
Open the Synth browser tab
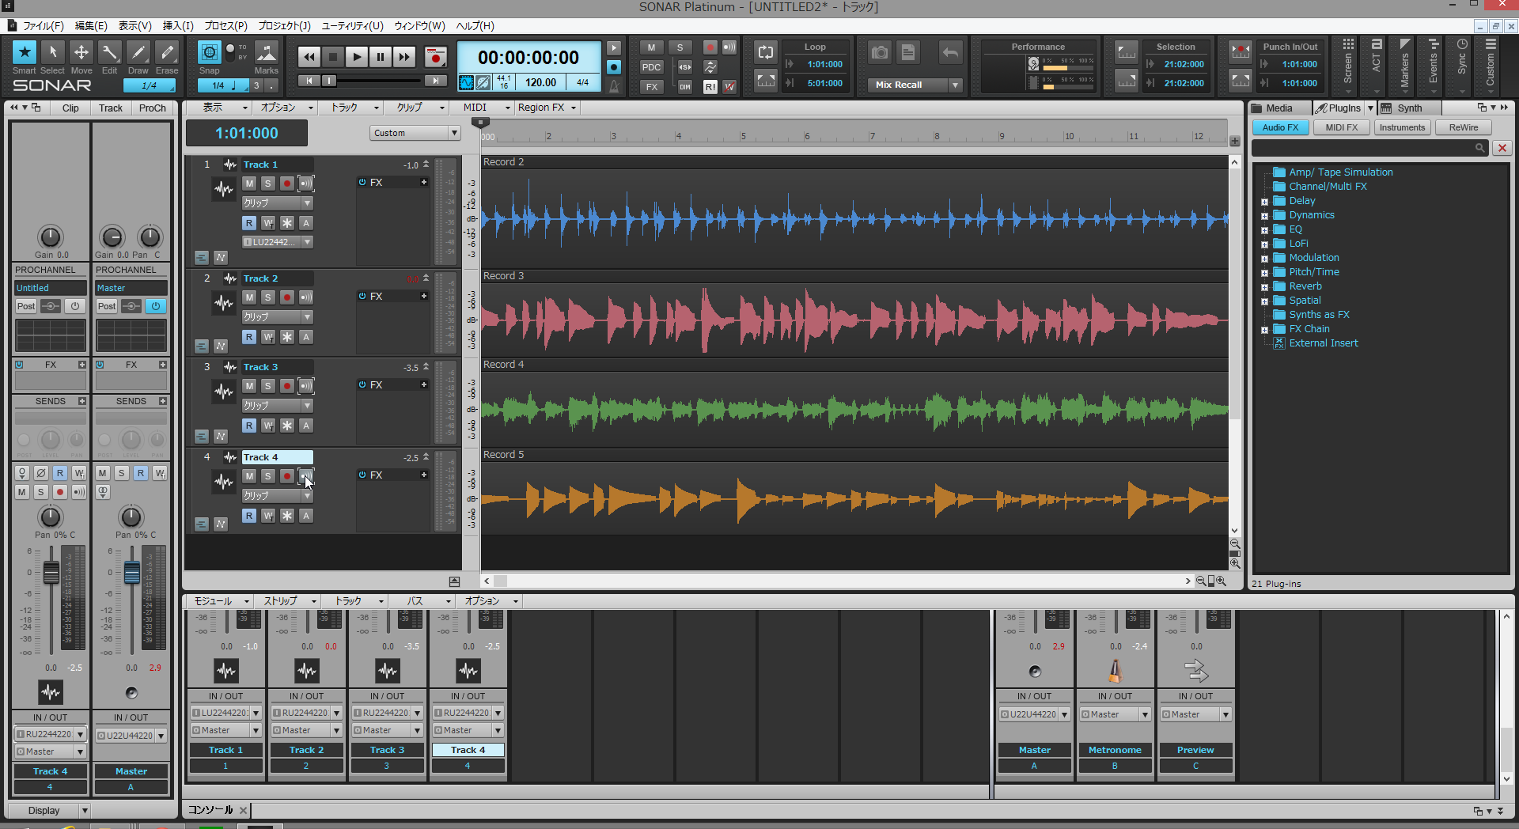tap(1409, 108)
